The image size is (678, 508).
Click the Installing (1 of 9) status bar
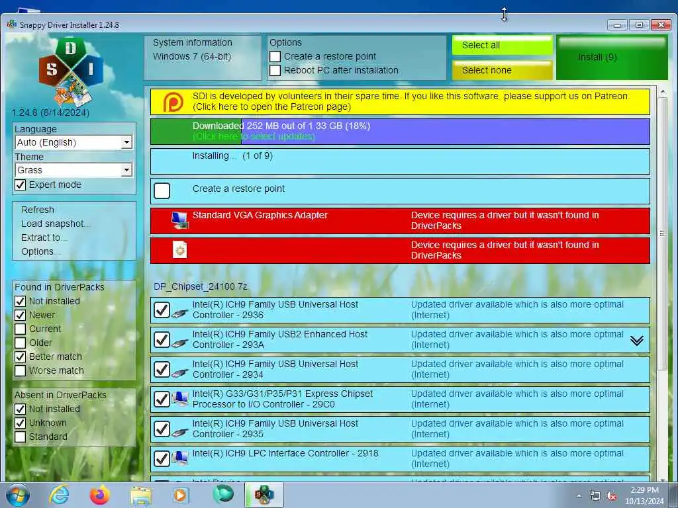point(400,161)
